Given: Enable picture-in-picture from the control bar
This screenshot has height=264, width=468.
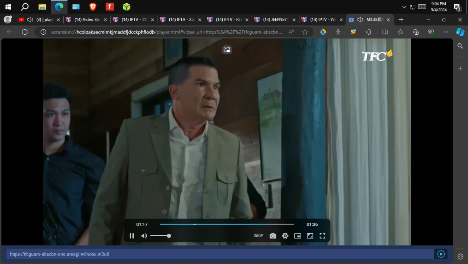Looking at the screenshot, I should coord(298,236).
